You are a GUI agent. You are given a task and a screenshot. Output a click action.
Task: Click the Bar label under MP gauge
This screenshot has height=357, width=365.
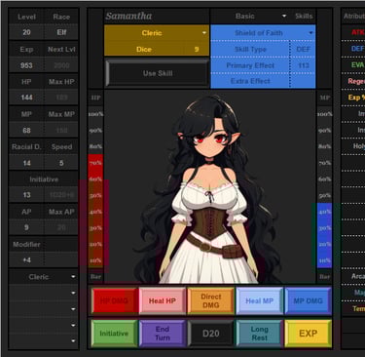tap(324, 277)
